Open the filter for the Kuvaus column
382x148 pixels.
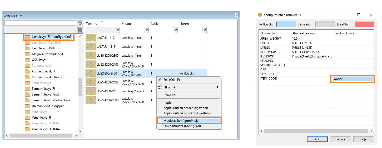point(147,30)
